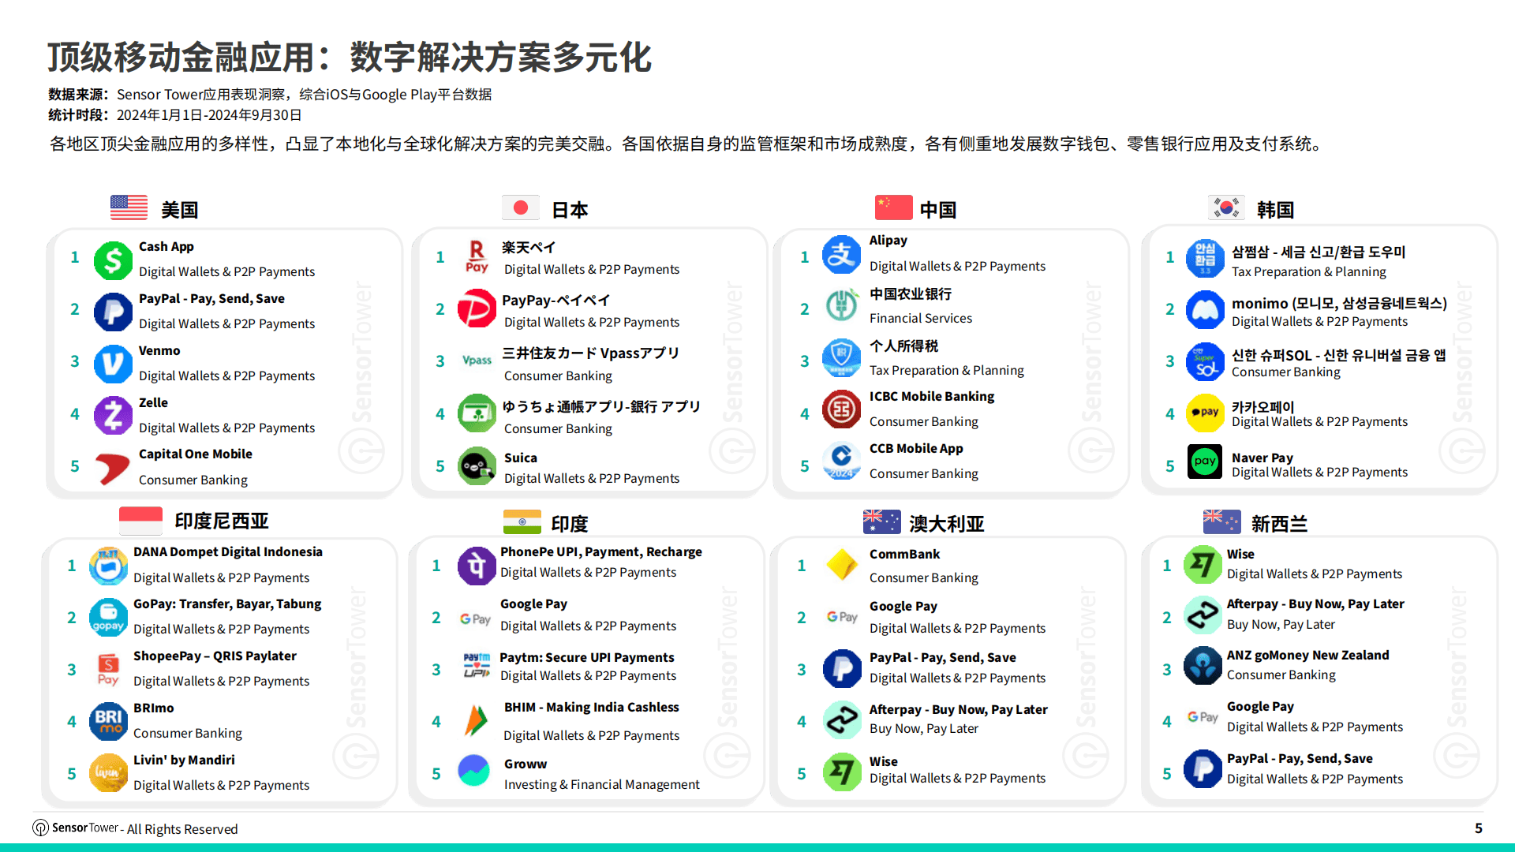Click the India flag beside 印度

coord(522,522)
